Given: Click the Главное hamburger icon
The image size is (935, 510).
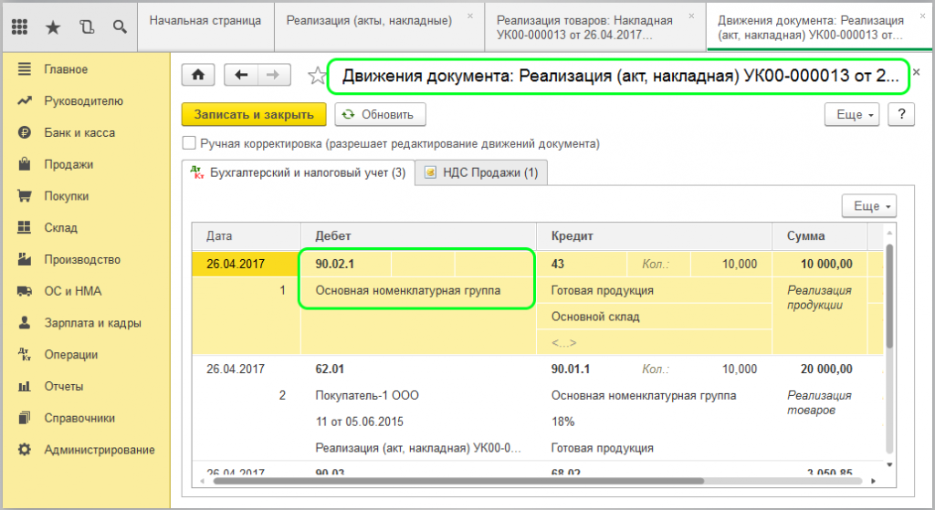Looking at the screenshot, I should coord(25,69).
